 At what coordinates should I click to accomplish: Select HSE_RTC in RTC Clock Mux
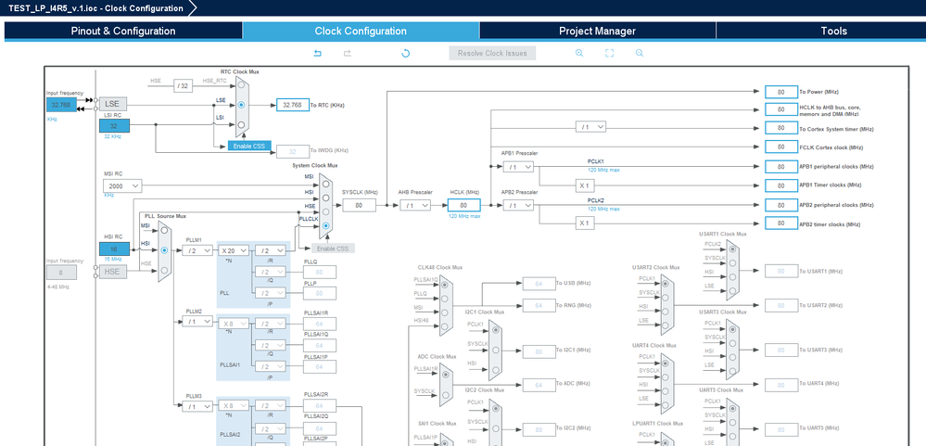click(x=242, y=86)
